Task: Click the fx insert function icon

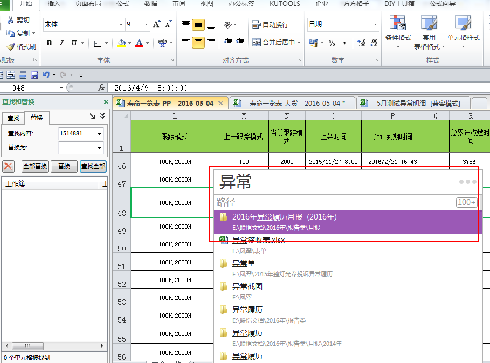Action: coord(101,88)
